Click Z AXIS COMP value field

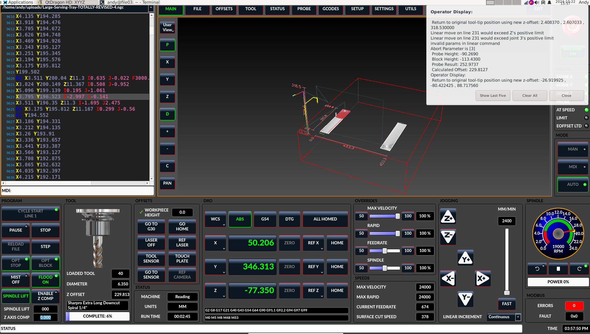pyautogui.click(x=46, y=318)
